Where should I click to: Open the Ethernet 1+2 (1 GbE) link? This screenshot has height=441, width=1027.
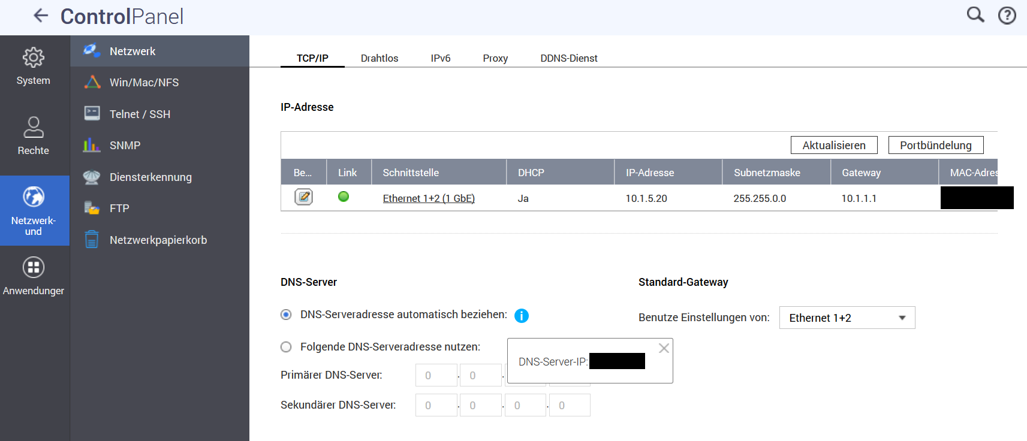click(x=429, y=198)
